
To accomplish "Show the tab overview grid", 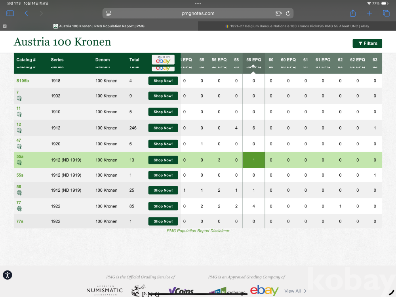I will coord(386,13).
